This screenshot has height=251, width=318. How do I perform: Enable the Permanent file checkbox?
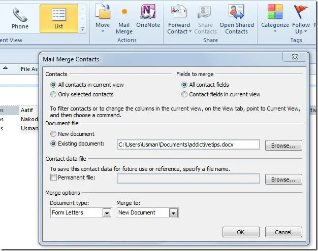53,177
